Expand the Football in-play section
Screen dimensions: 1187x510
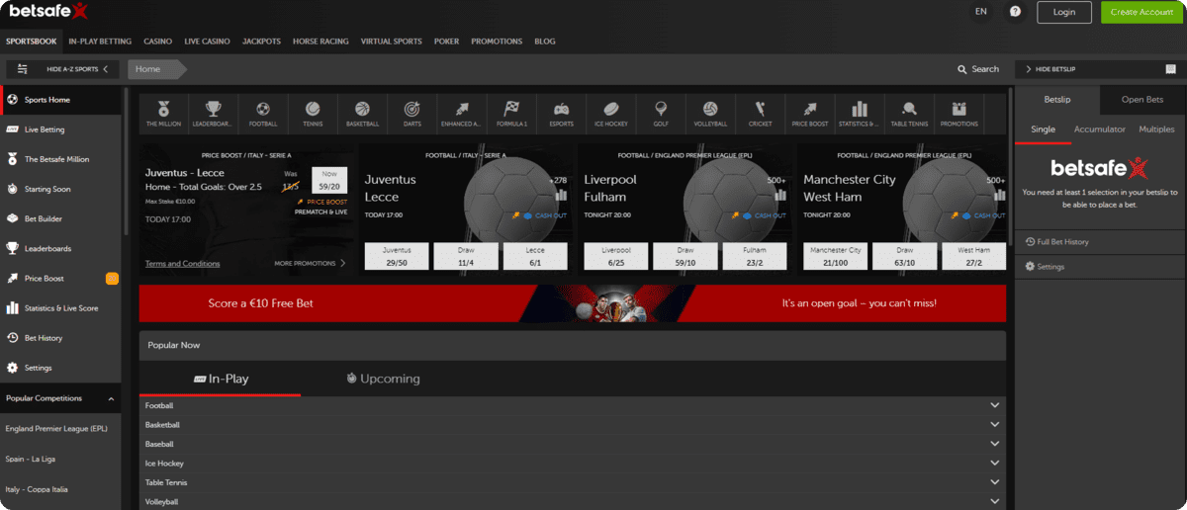(x=573, y=405)
